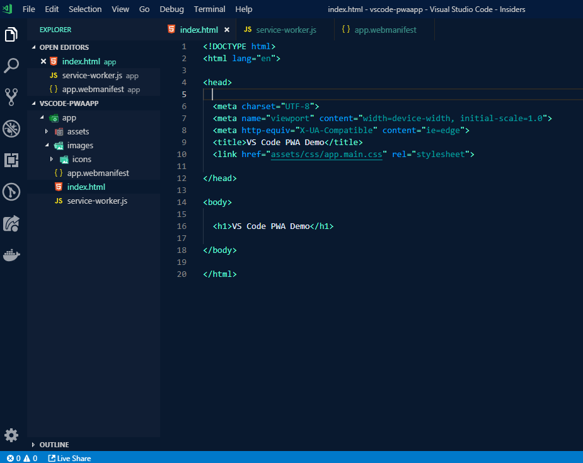Open the Debug view icon

coord(11,129)
